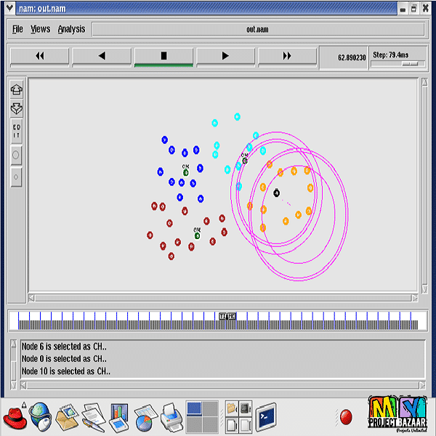The image size is (436, 436).
Task: Open the Views menu
Action: pos(40,29)
